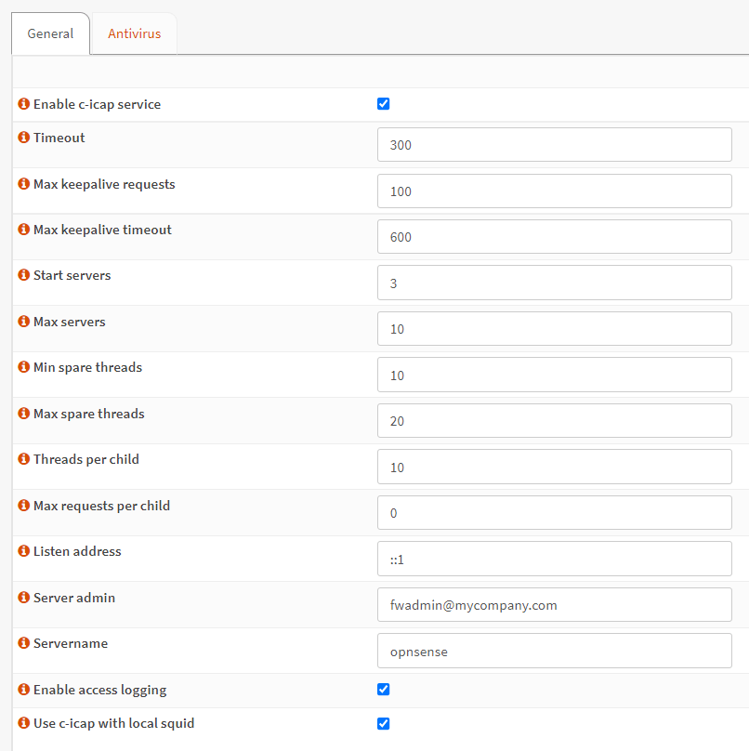749x751 pixels.
Task: Select the Servername field with opnsense
Action: click(554, 652)
